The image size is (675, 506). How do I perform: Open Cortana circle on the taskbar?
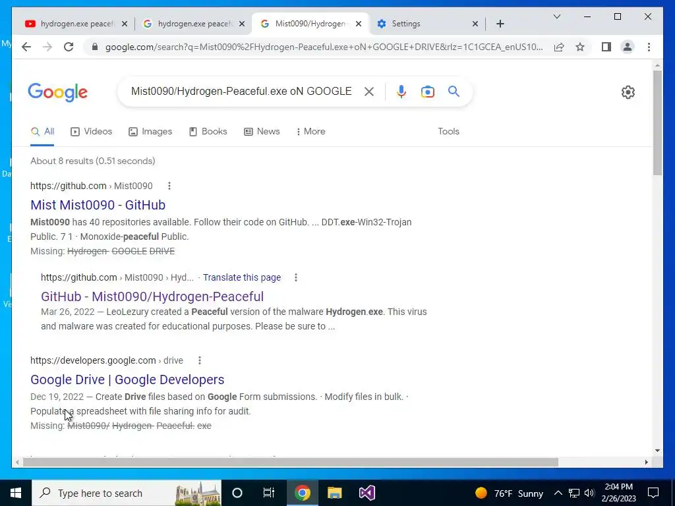point(237,493)
